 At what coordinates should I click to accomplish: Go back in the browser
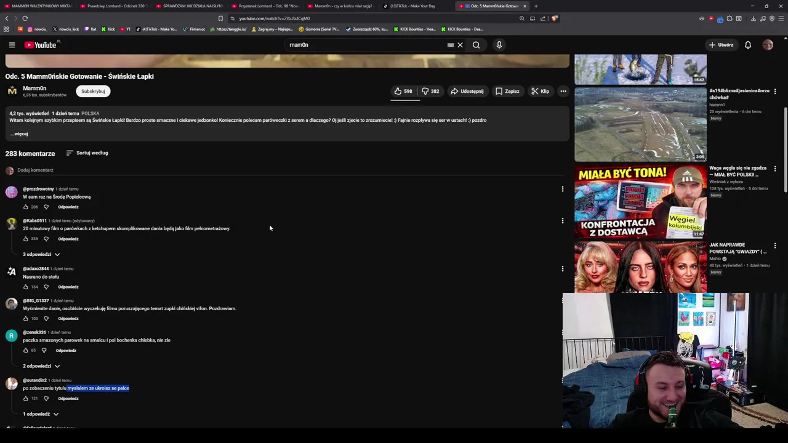click(7, 18)
